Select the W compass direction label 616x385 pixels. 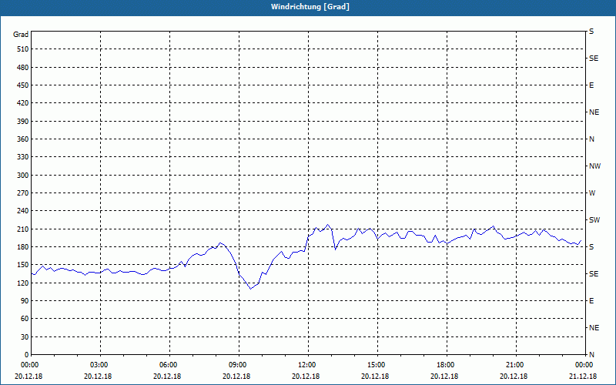[x=592, y=193]
